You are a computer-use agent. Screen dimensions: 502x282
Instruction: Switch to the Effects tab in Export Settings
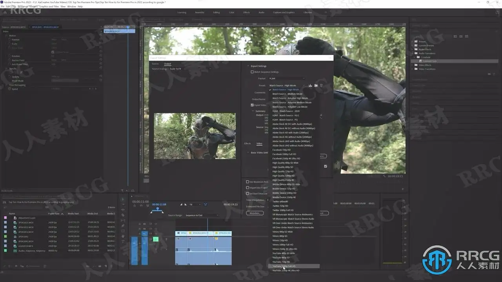click(247, 143)
